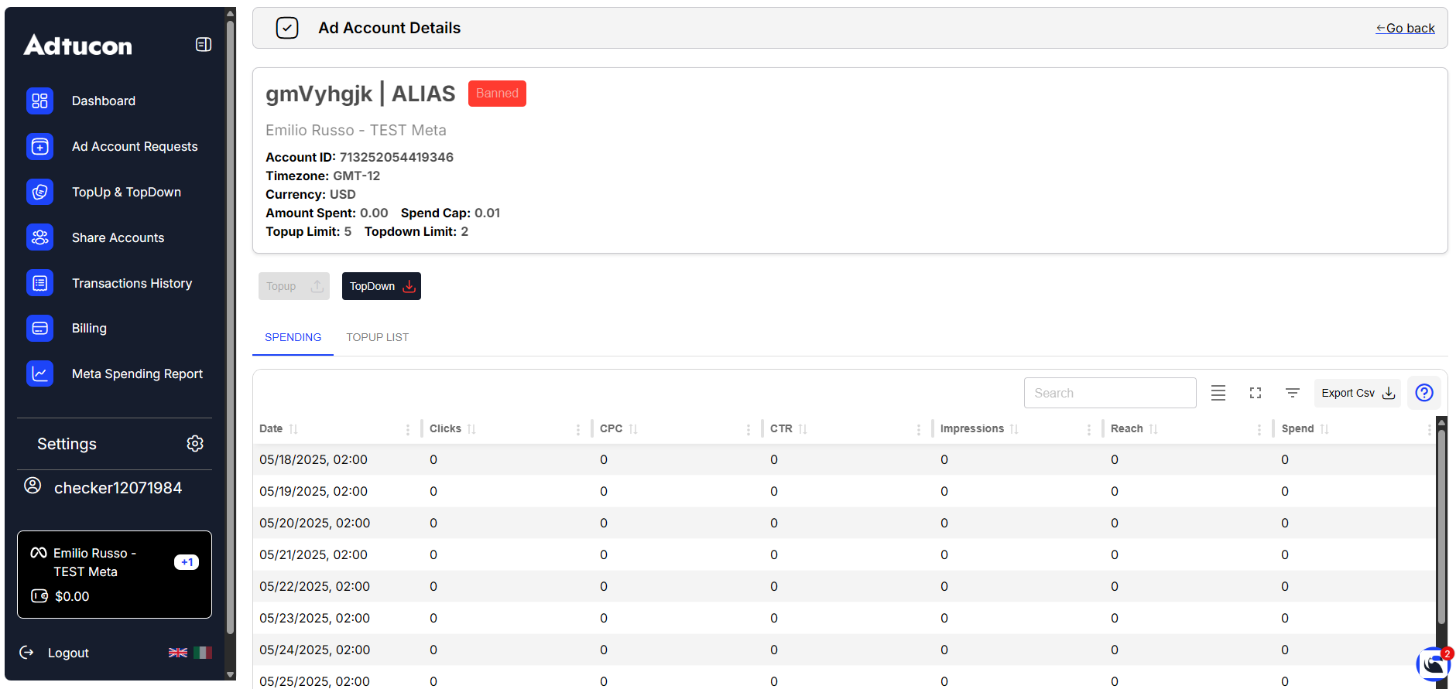Image resolution: width=1456 pixels, height=689 pixels.
Task: Expand the +1 accounts switcher badge
Action: 187,562
